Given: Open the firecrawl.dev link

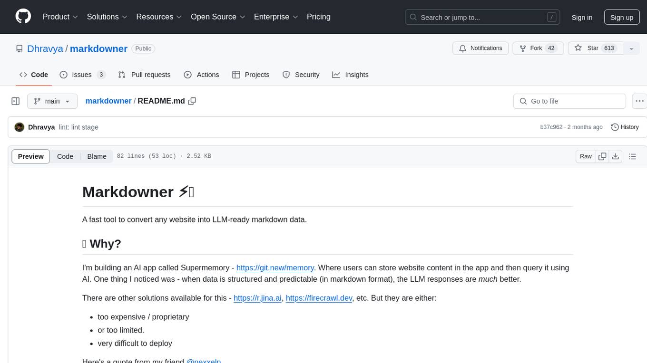Looking at the screenshot, I should coord(319,298).
